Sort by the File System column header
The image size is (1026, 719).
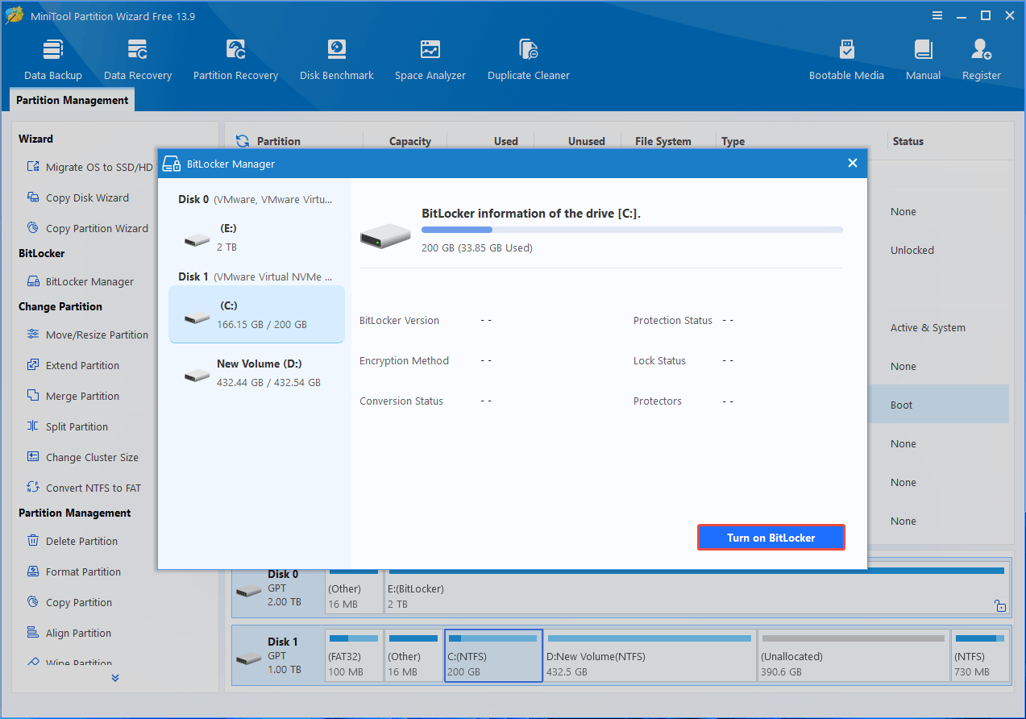pos(663,141)
